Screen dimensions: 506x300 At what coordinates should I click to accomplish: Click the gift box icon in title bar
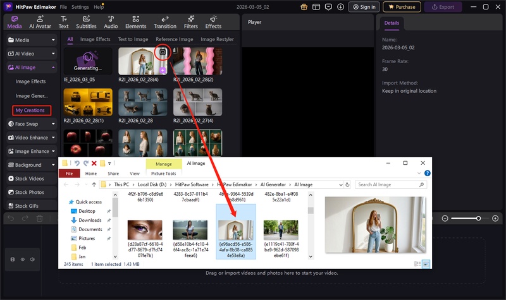(x=304, y=7)
